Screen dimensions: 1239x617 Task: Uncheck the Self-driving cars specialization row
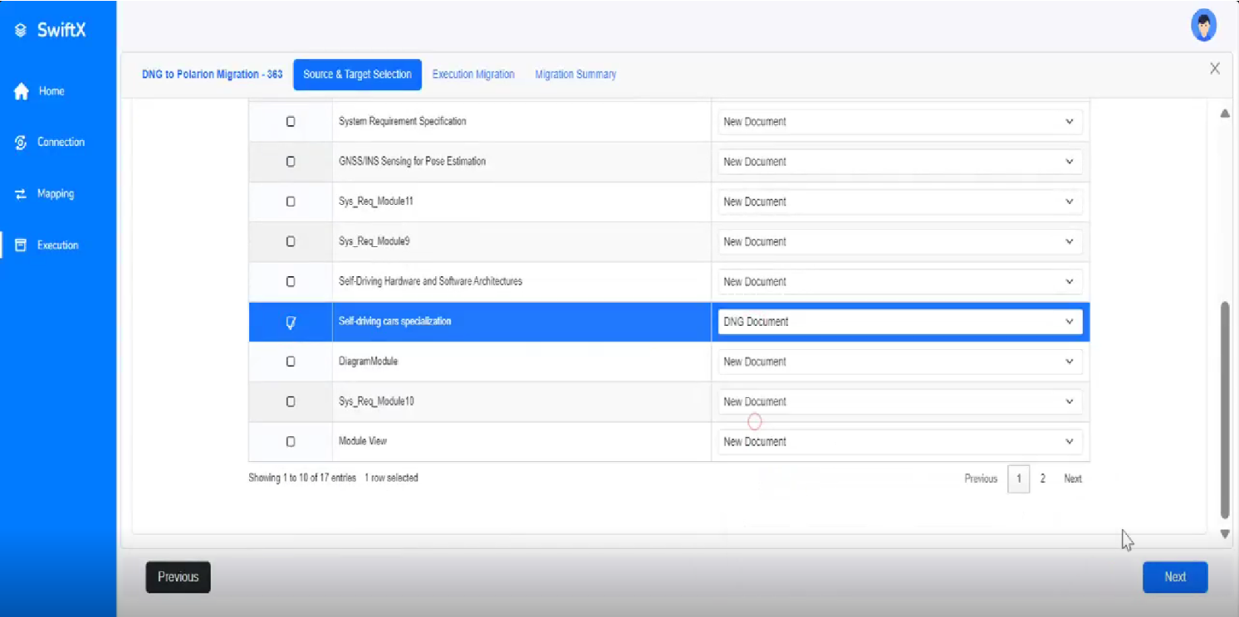tap(290, 321)
